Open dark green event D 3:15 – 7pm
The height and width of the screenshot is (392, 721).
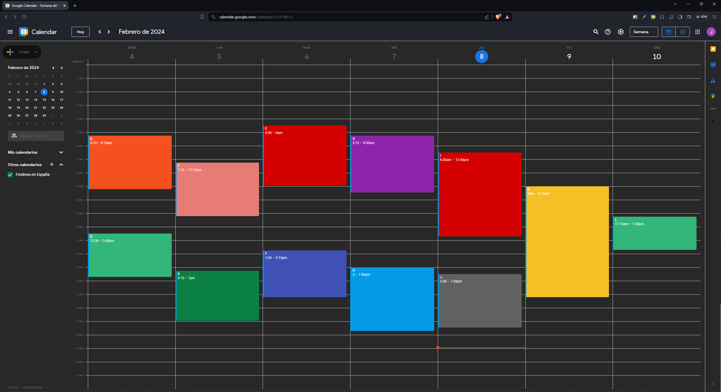217,296
